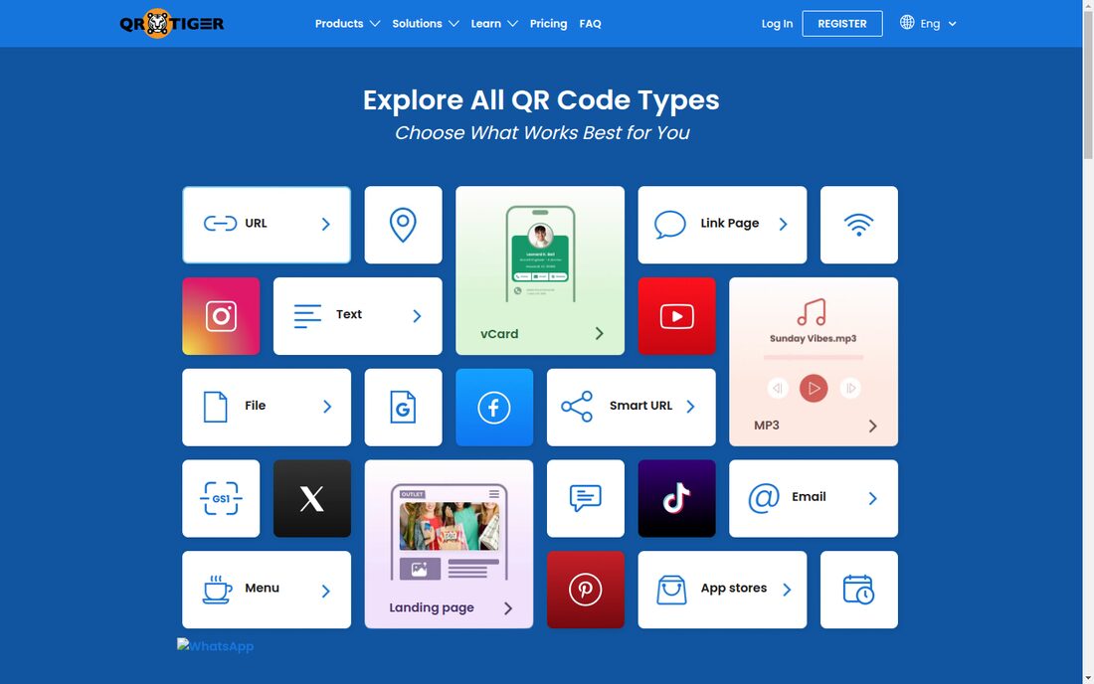
Task: Select the Email QR type label
Action: (x=809, y=496)
